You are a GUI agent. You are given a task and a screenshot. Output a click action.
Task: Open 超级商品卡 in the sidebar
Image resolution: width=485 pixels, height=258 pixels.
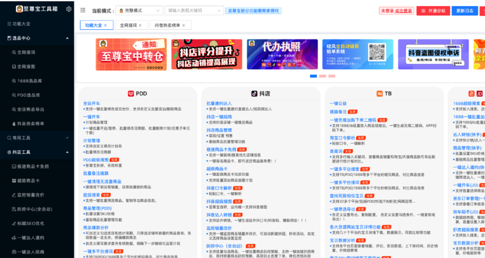pyautogui.click(x=26, y=181)
